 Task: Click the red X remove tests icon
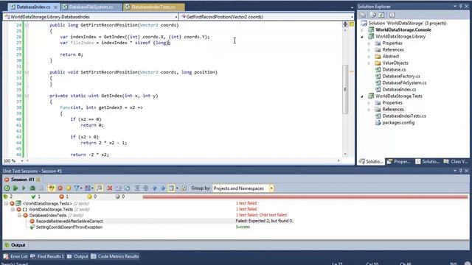coord(110,188)
